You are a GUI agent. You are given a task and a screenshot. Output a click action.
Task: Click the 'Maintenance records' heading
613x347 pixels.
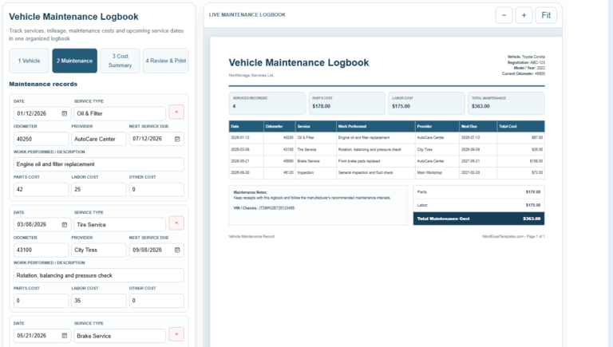point(43,84)
